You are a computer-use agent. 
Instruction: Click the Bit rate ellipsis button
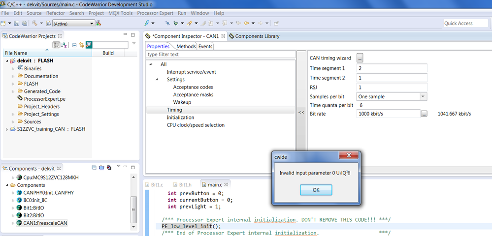pos(424,114)
